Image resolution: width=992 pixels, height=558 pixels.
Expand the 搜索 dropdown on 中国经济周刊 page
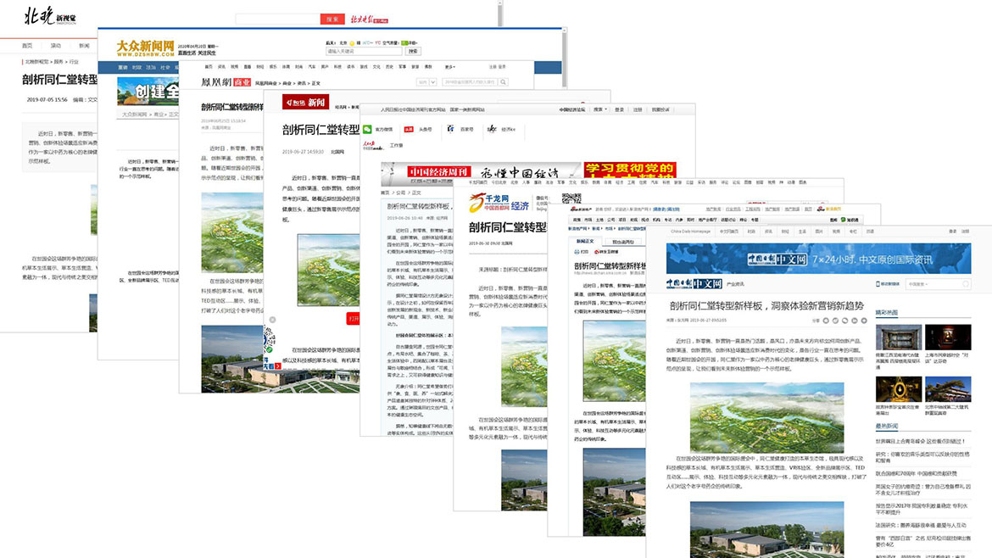[x=600, y=109]
